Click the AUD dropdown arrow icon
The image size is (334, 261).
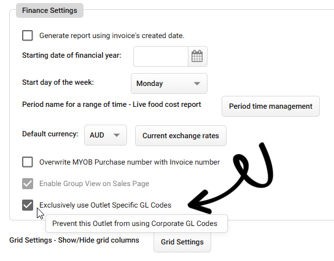tap(117, 135)
